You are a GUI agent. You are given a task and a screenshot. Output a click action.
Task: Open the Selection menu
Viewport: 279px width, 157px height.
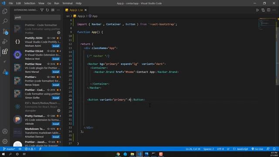point(30,3)
